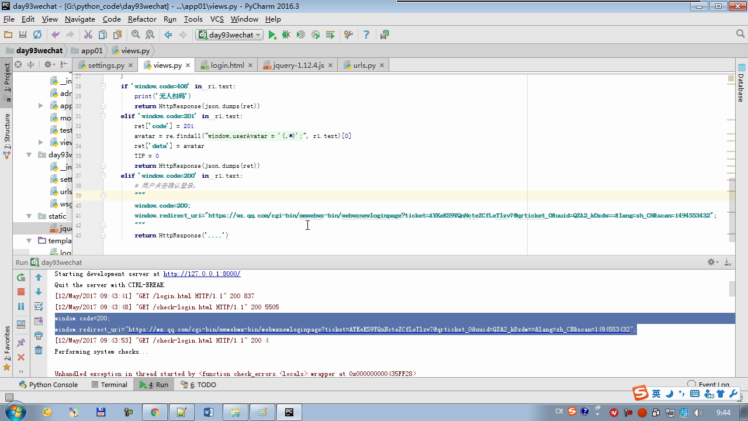The height and width of the screenshot is (421, 748).
Task: Toggle pin tab in Run panel
Action: (21, 343)
